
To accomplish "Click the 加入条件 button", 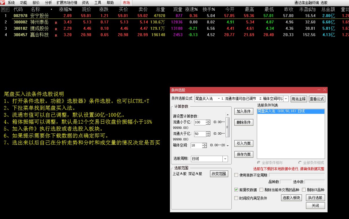I will (x=244, y=111).
